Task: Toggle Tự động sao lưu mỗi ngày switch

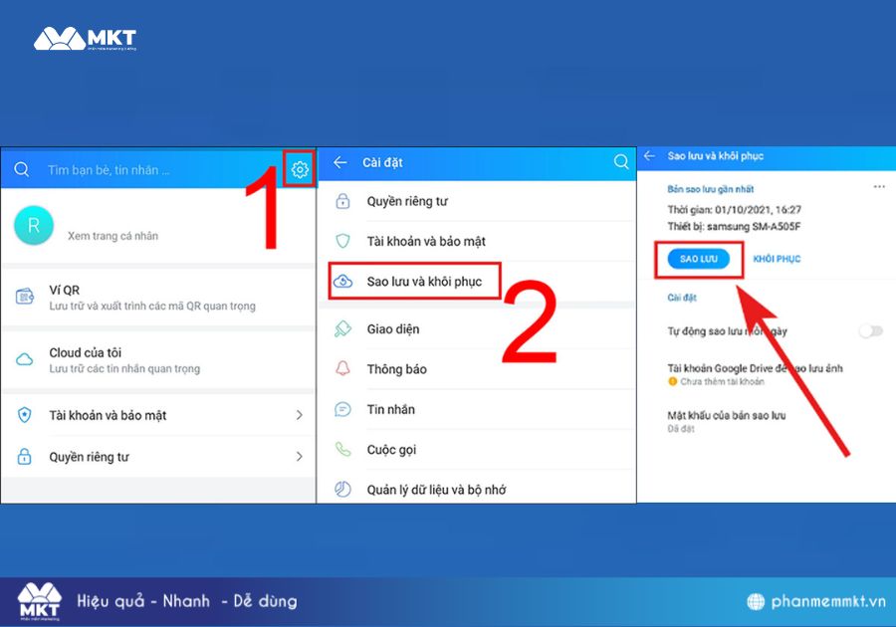Action: click(870, 330)
